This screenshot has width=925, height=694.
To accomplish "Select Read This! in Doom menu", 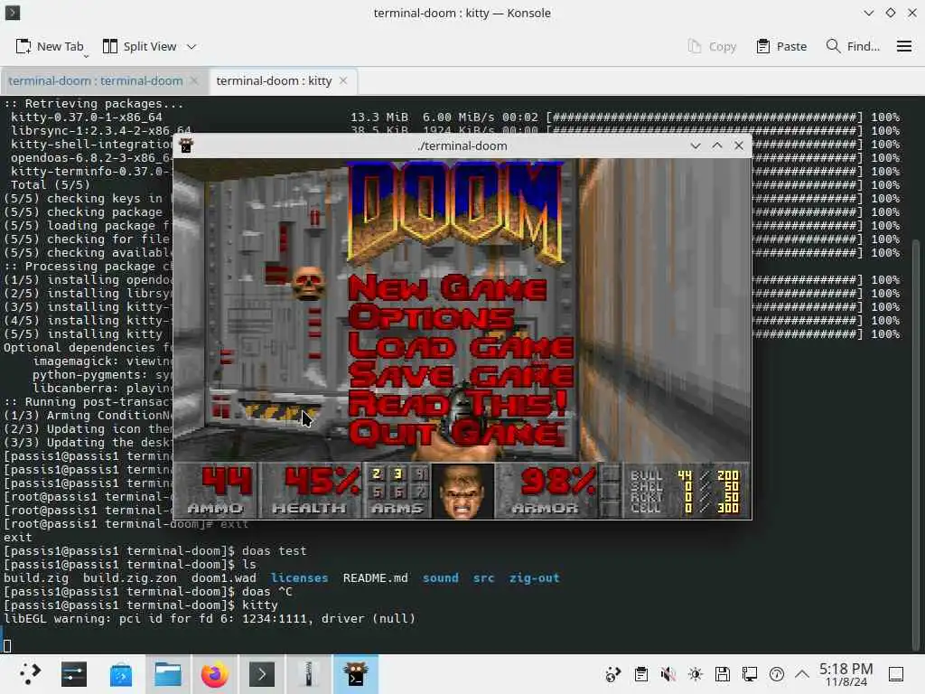I will (x=458, y=404).
